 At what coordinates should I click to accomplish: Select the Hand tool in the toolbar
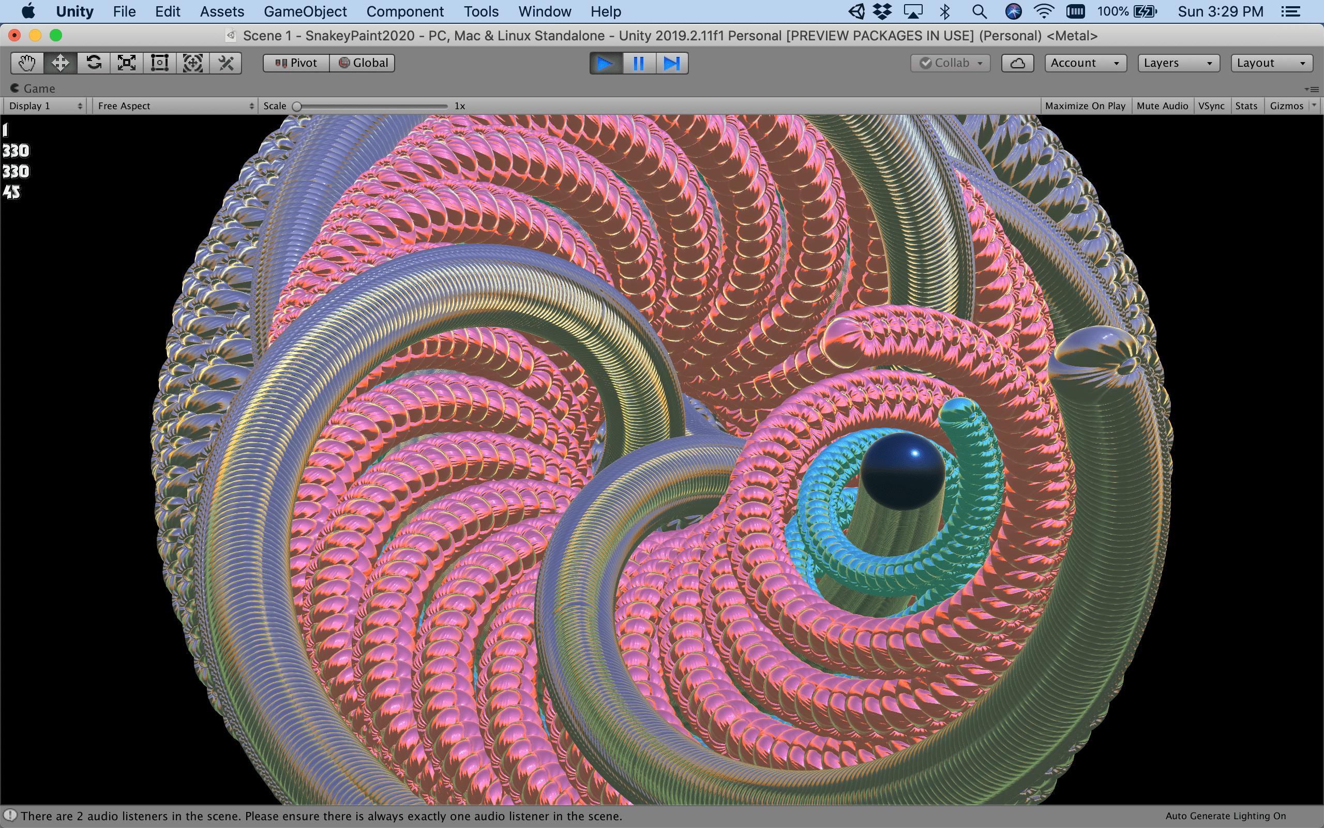26,63
